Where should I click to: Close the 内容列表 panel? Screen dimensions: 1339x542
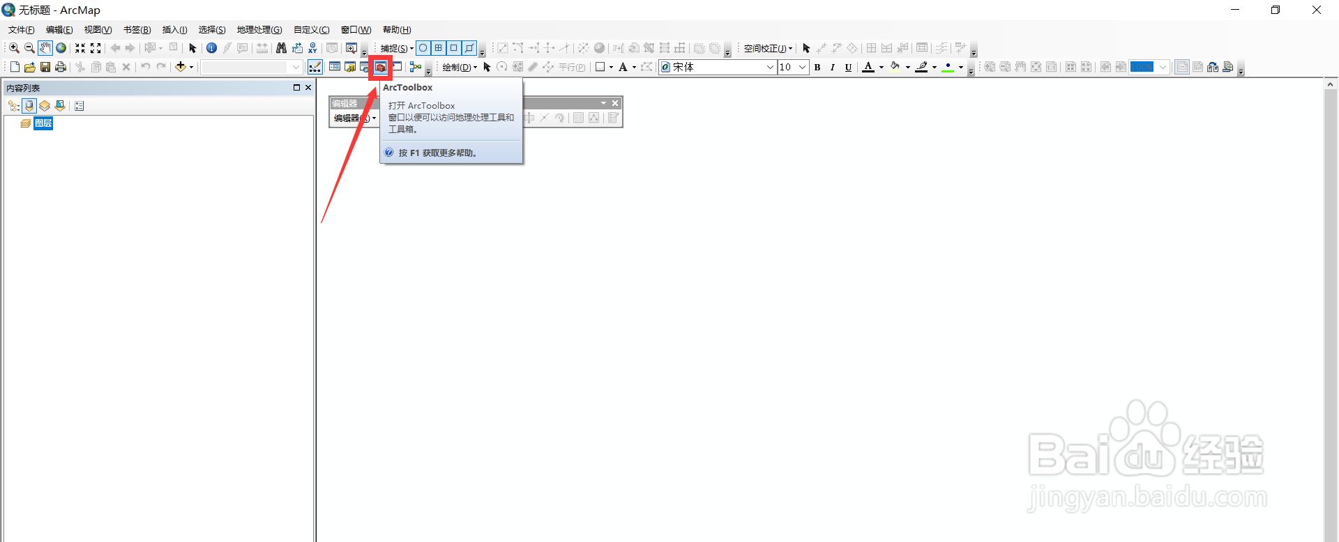pyautogui.click(x=308, y=88)
